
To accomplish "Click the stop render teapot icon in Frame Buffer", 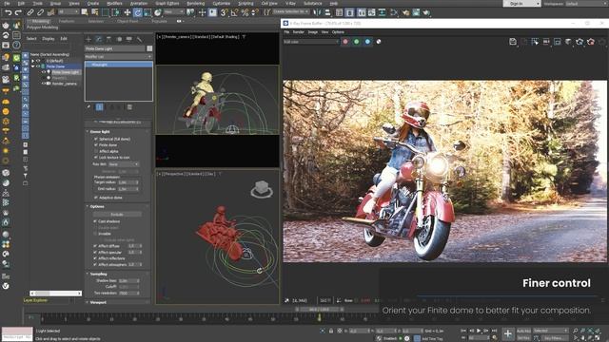I will pos(591,42).
